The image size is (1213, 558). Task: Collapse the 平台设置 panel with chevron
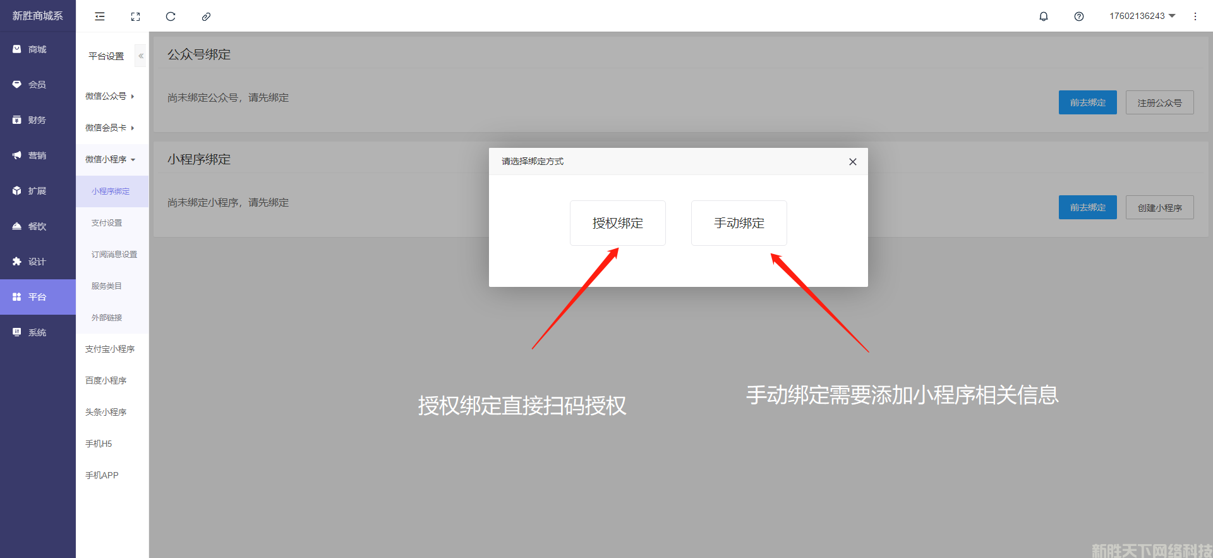[x=141, y=56]
